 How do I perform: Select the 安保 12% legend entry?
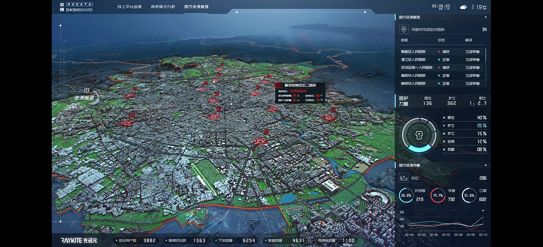[465, 142]
